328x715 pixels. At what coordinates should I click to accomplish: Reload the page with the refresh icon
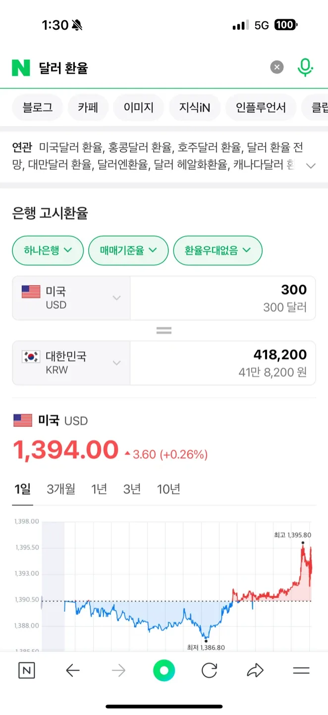pyautogui.click(x=210, y=671)
